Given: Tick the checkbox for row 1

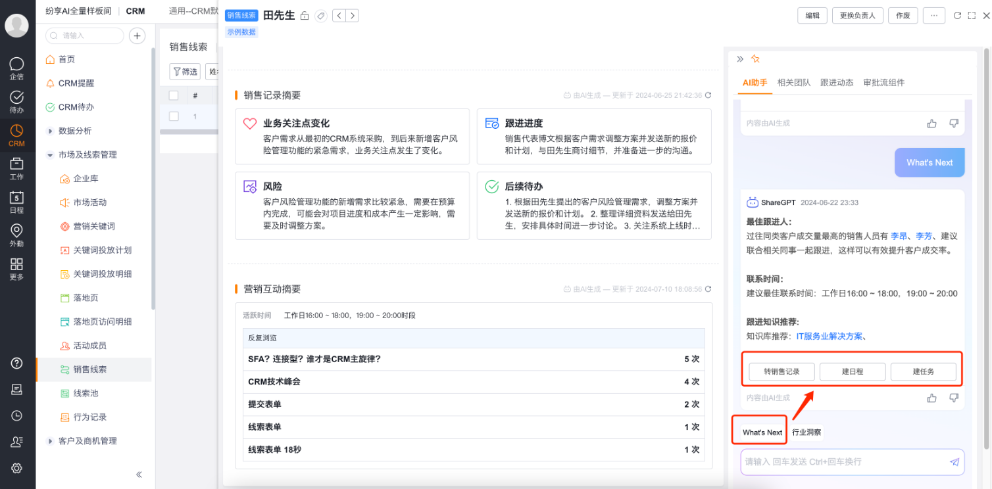Looking at the screenshot, I should (x=174, y=116).
